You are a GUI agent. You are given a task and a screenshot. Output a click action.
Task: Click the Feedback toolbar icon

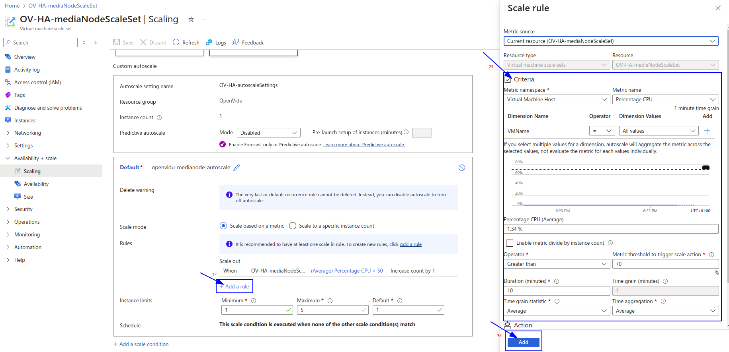[236, 43]
